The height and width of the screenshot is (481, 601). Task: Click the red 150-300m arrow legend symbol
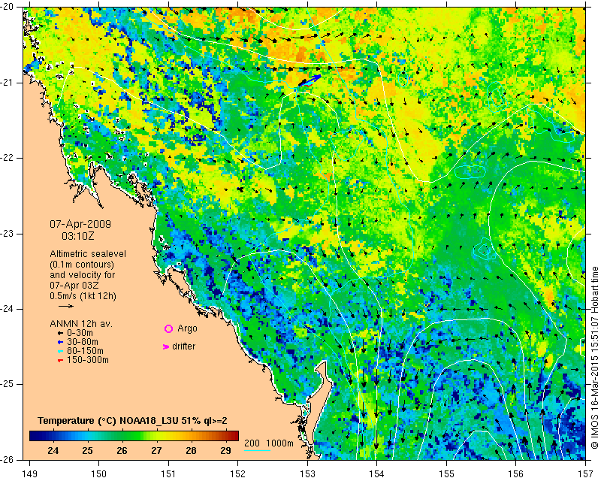(x=60, y=360)
